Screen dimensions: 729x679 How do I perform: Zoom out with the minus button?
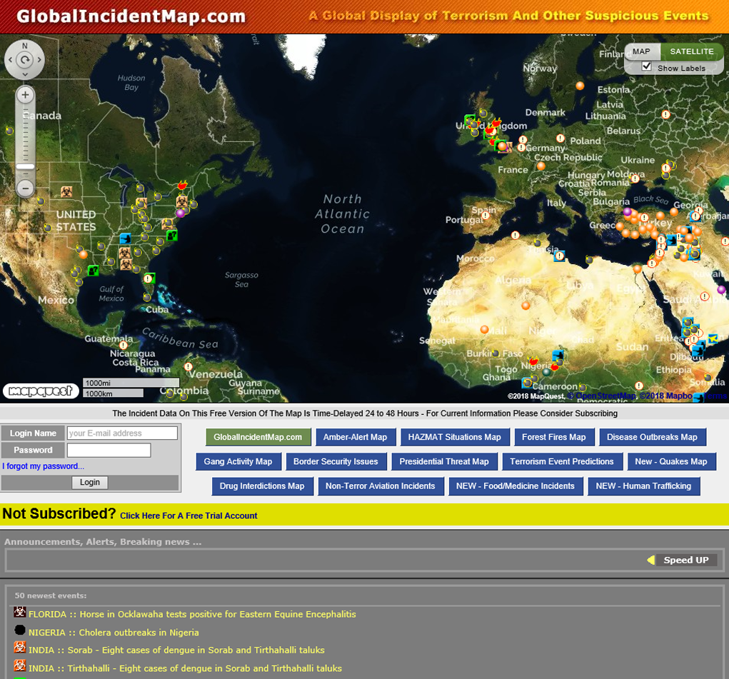(25, 188)
